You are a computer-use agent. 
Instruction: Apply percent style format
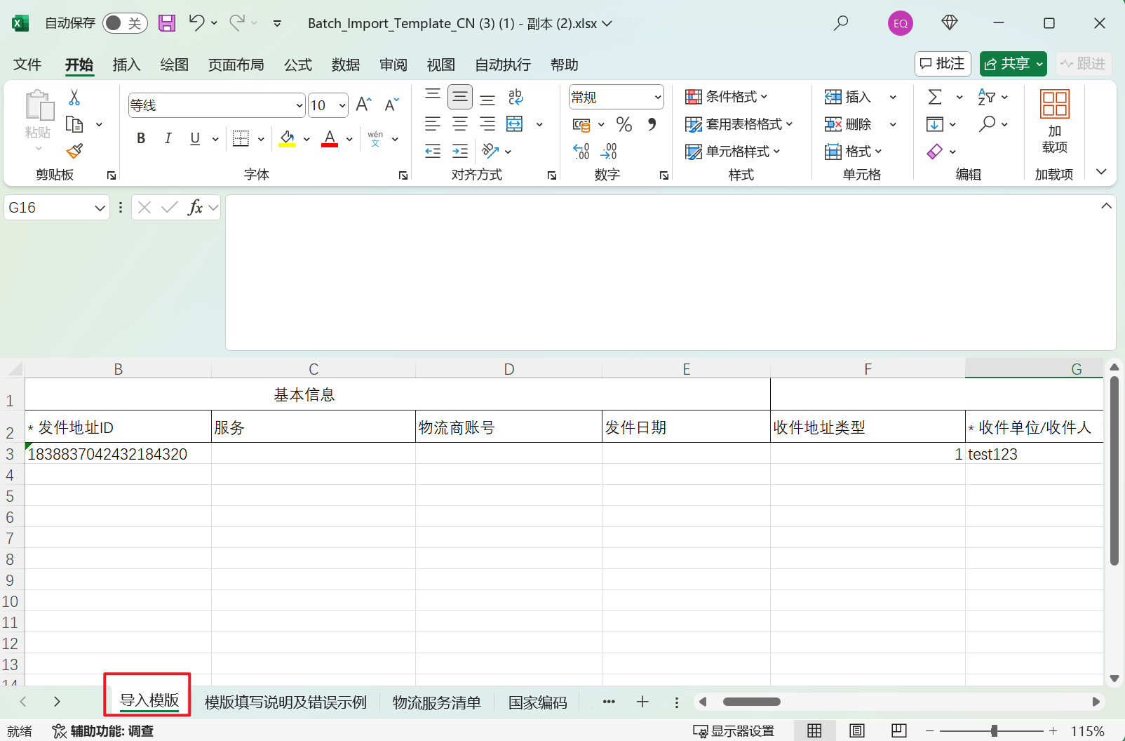click(x=624, y=125)
